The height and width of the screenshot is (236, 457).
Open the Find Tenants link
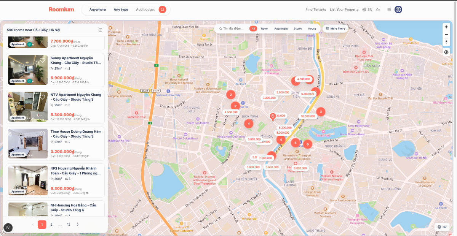click(316, 10)
